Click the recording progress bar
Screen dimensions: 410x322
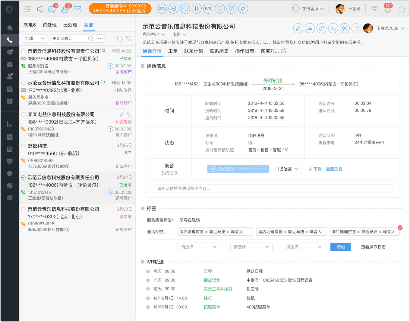[x=253, y=169]
